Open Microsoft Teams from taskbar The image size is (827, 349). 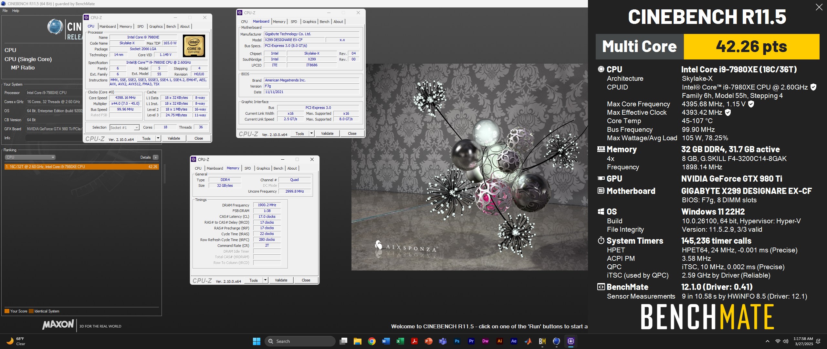pos(443,341)
